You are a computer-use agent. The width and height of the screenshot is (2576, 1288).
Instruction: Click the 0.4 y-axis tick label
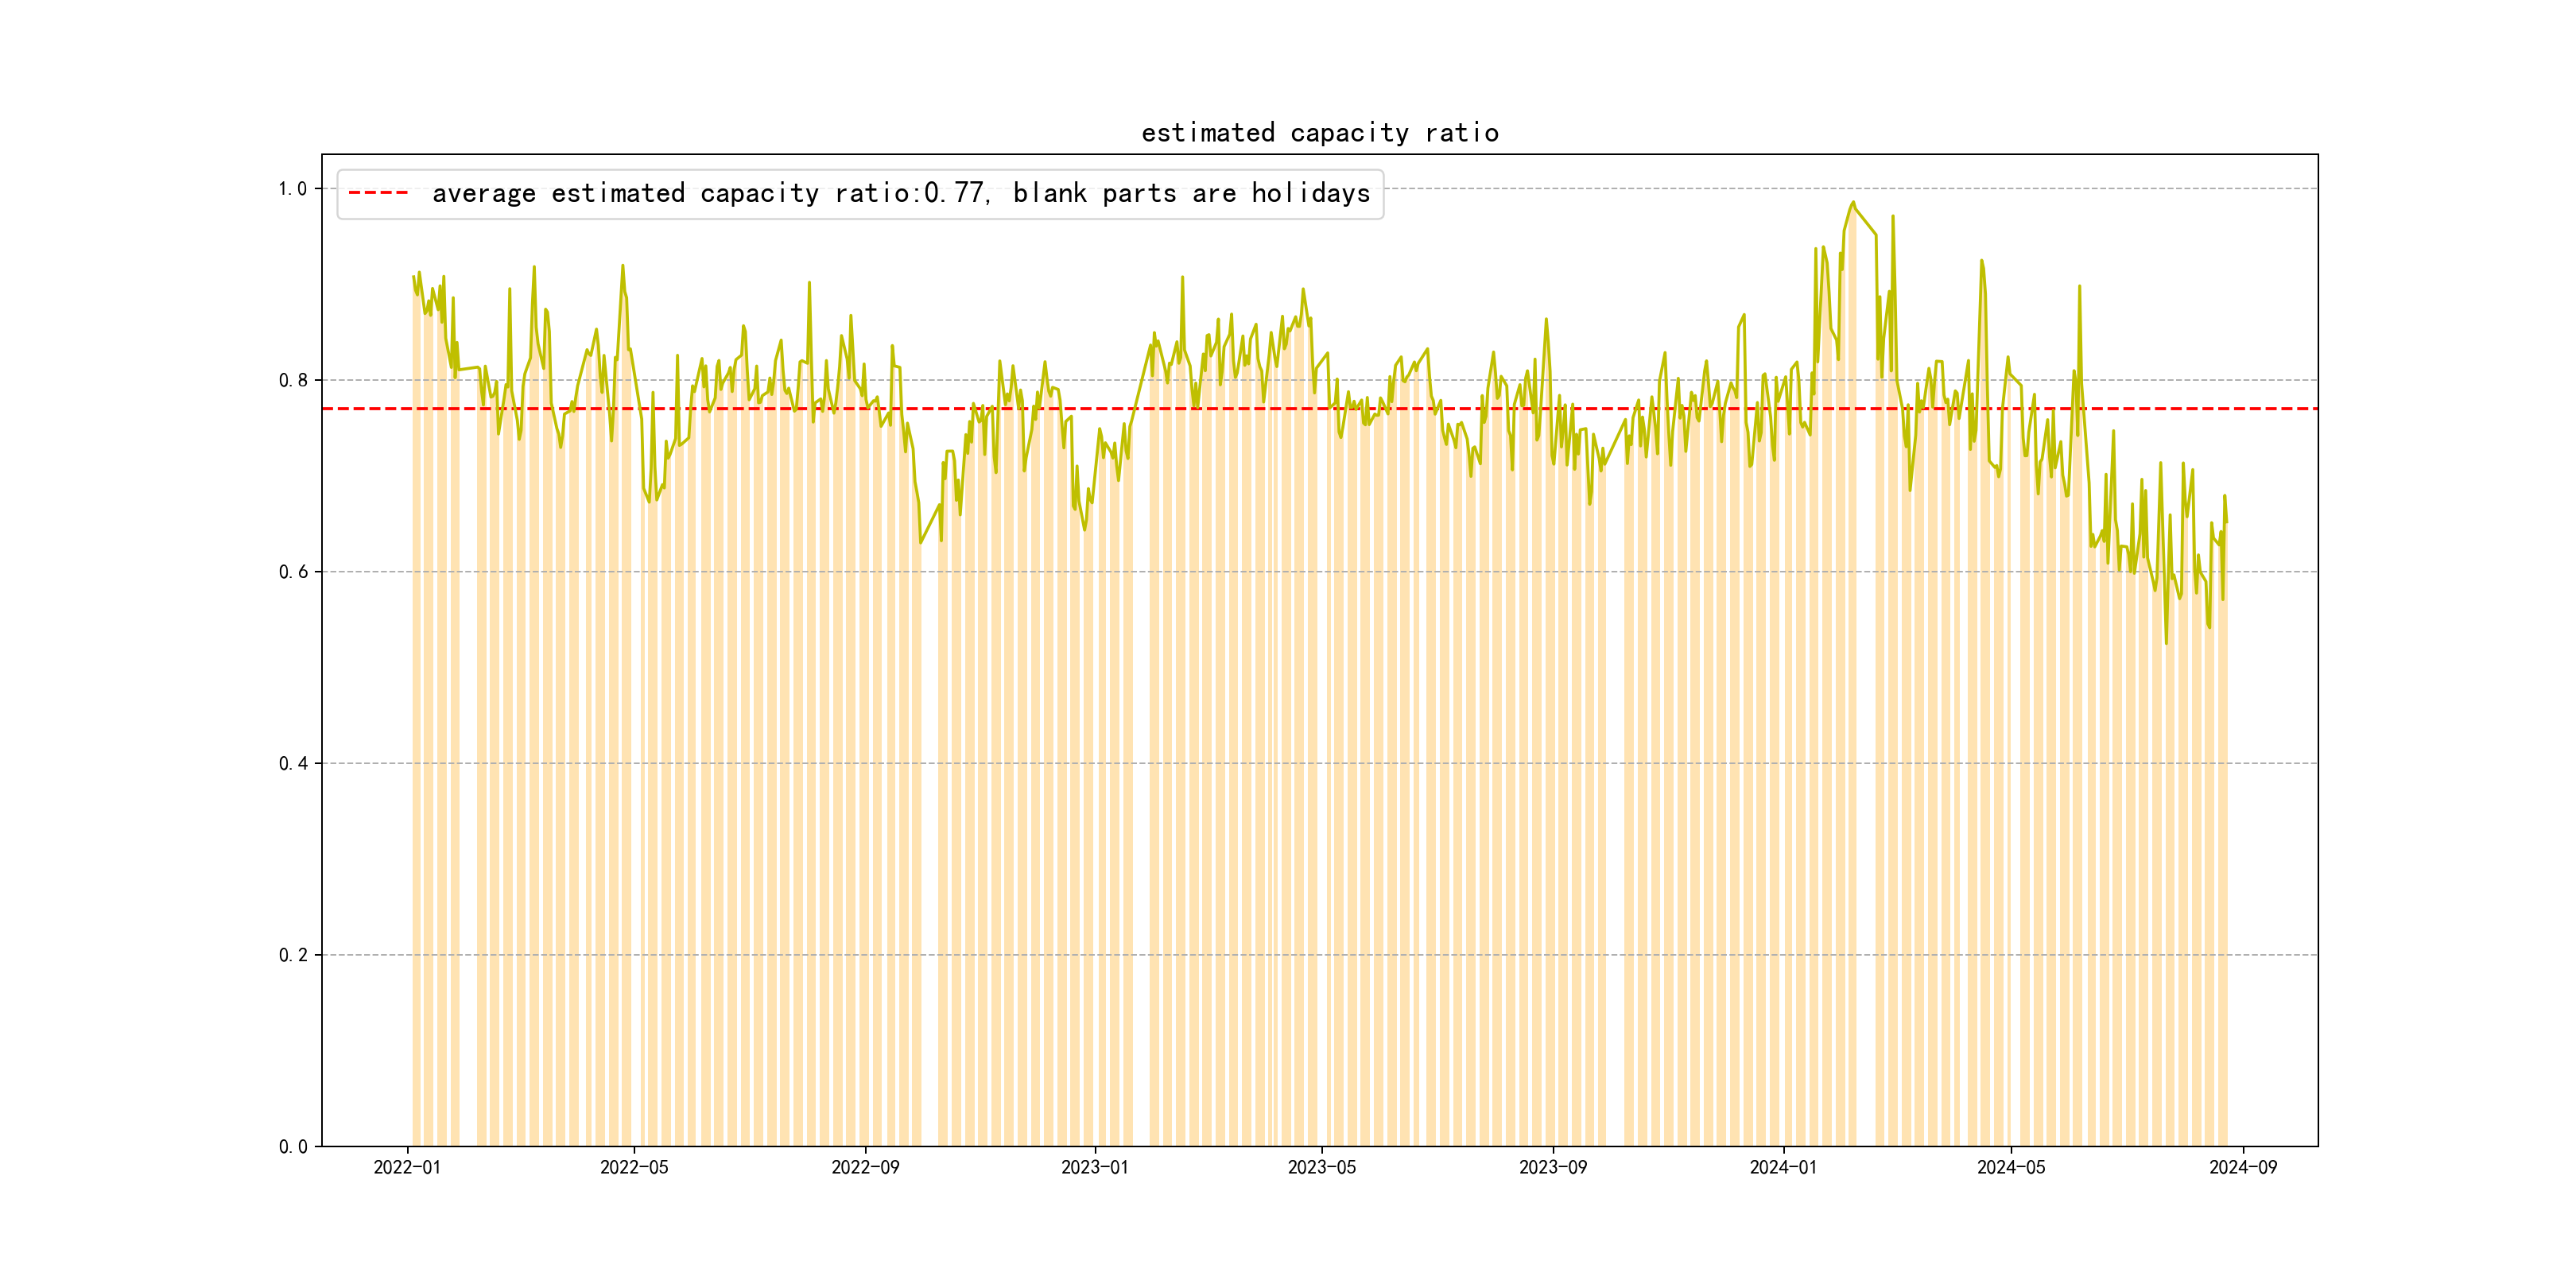(x=293, y=763)
